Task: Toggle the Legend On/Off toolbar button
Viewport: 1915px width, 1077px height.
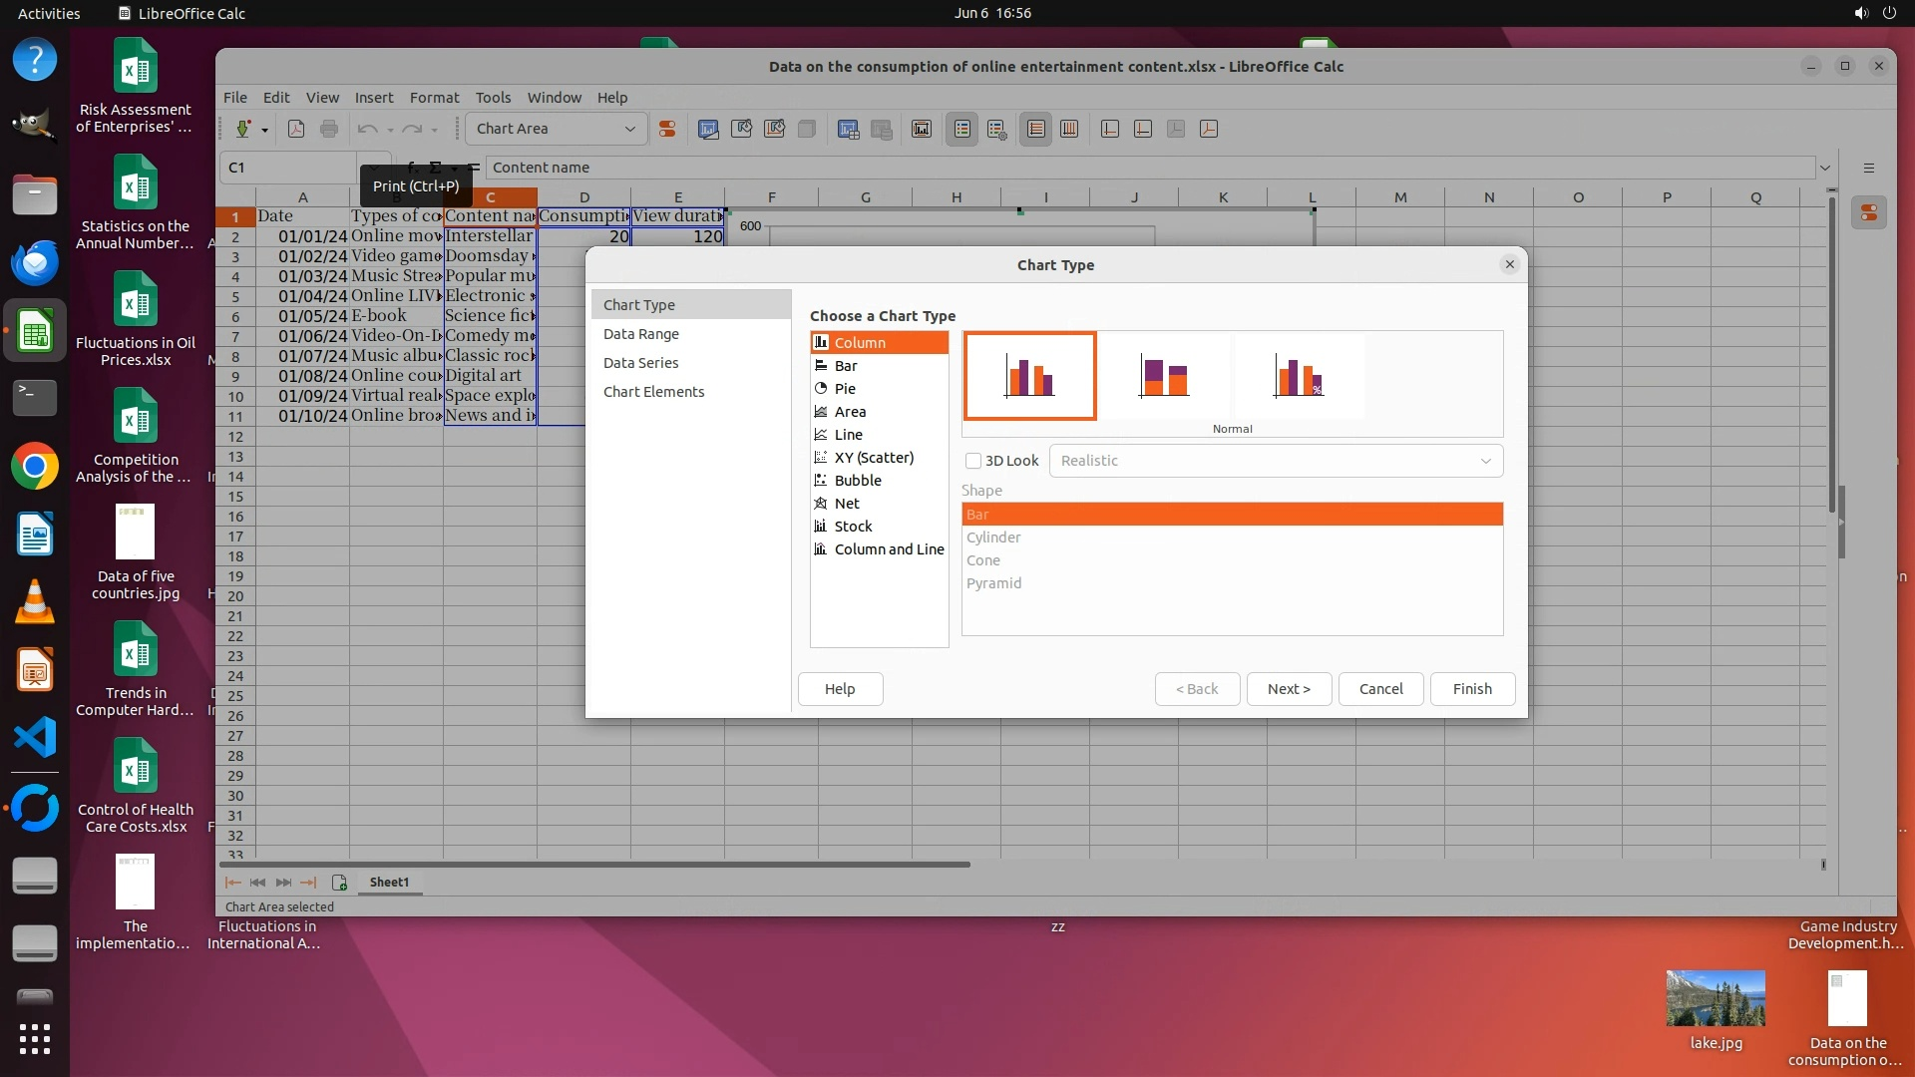Action: [961, 129]
